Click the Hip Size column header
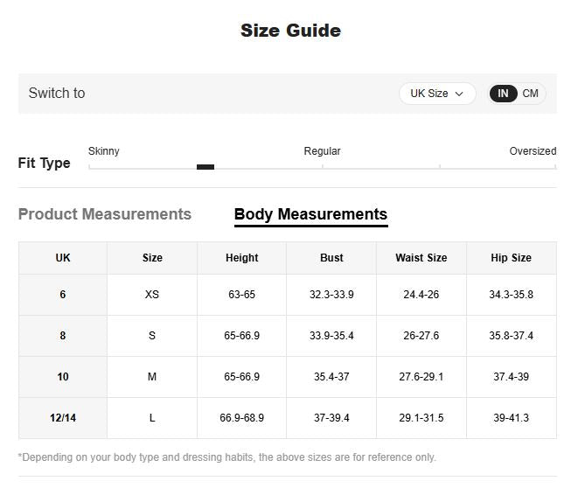578x488 pixels. [x=511, y=258]
